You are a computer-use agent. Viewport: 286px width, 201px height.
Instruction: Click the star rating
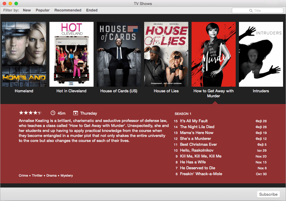click(x=31, y=113)
